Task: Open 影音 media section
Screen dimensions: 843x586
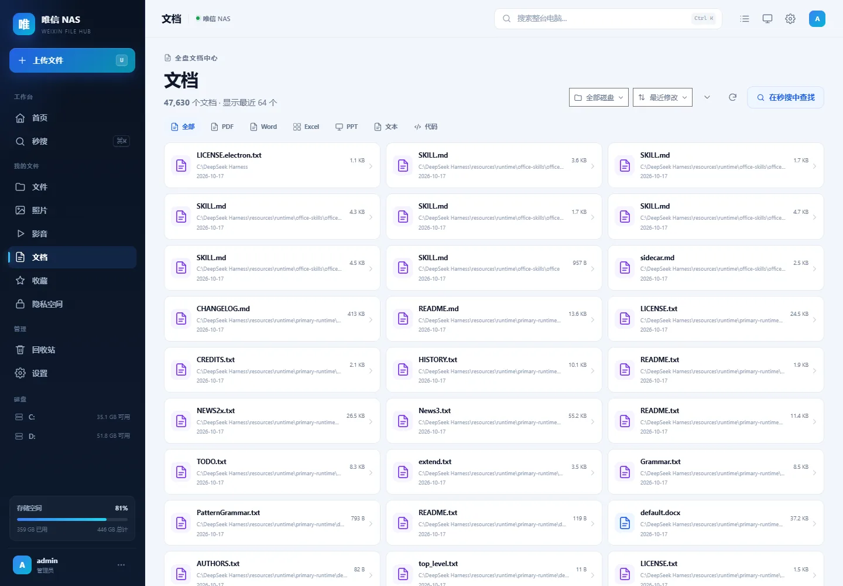Action: 73,234
